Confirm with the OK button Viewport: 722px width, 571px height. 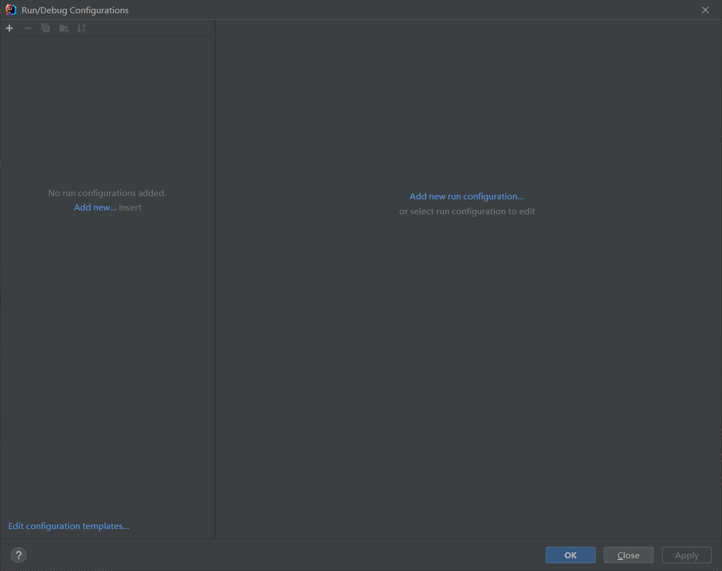tap(570, 555)
